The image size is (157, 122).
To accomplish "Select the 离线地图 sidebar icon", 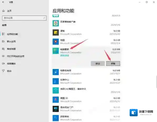I will pos(3,49).
